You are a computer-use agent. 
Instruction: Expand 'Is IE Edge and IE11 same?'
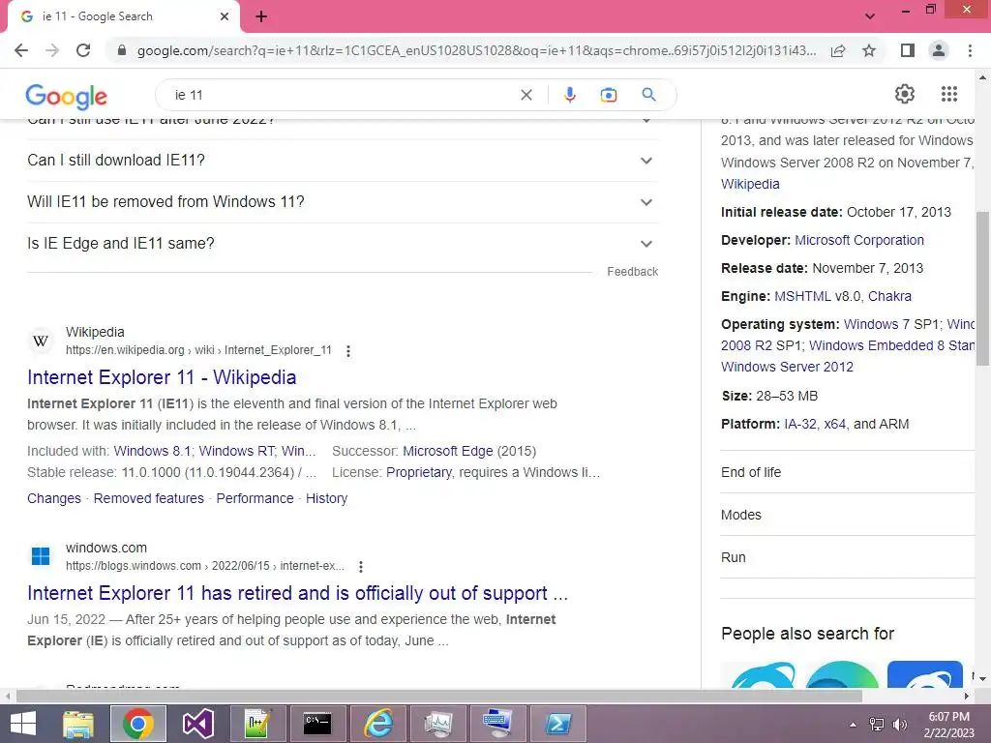tap(343, 244)
